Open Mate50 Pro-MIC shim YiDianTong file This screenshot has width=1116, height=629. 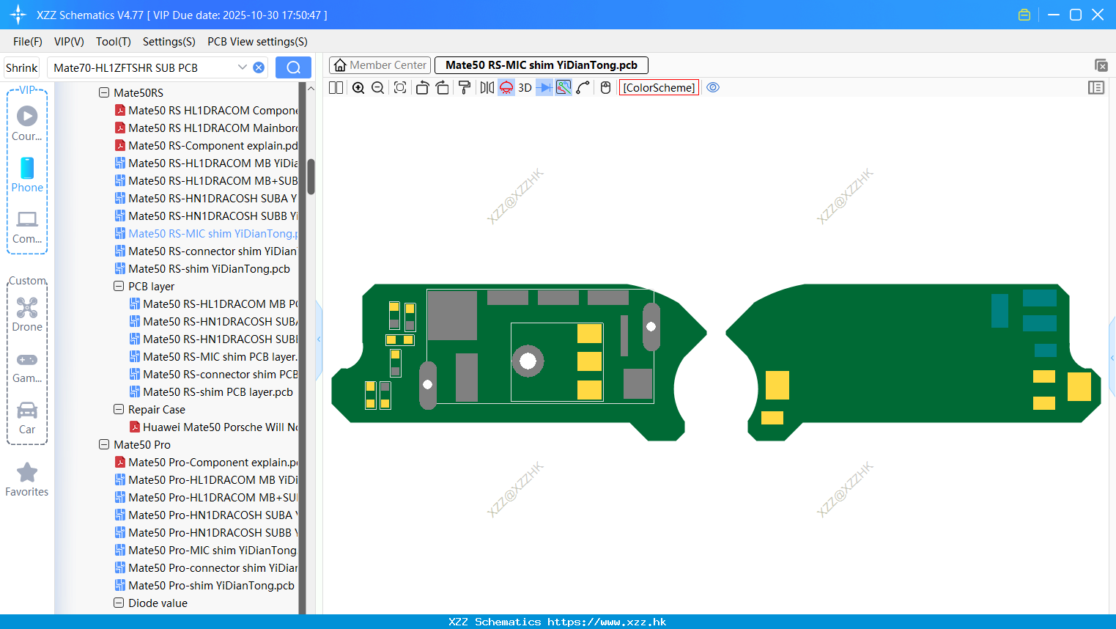206,551
